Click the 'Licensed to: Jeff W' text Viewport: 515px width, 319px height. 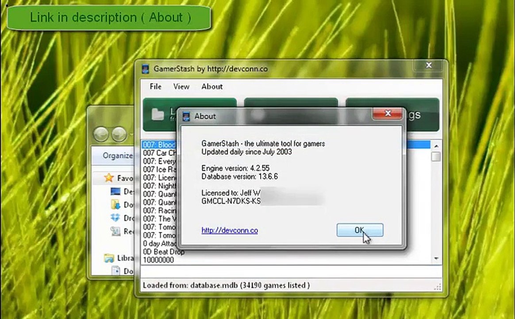tap(231, 193)
